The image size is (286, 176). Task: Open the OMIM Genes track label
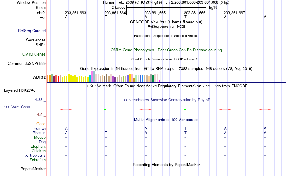(x=34, y=54)
